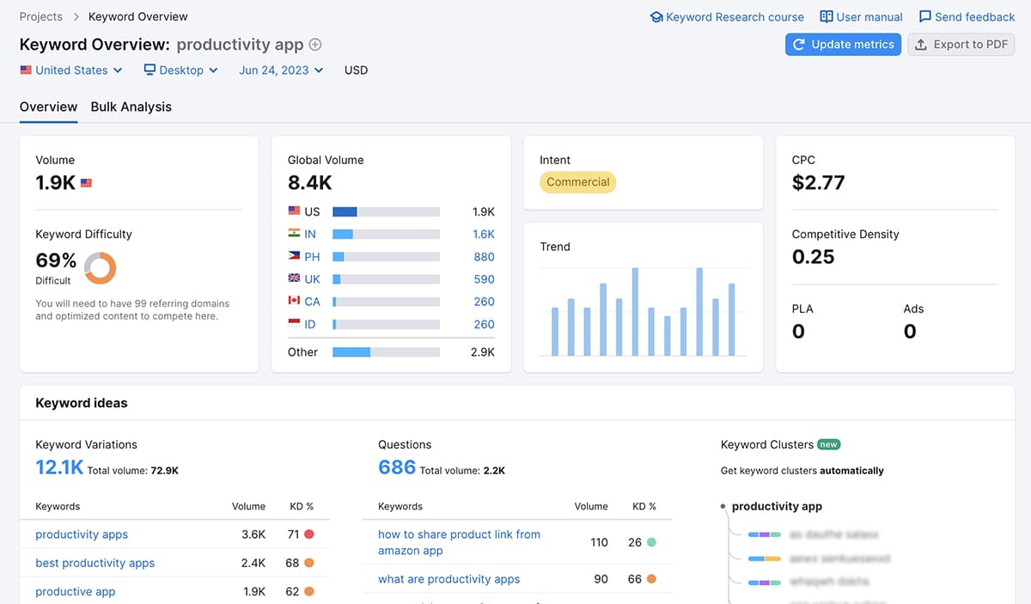Click the Philippines flag in Global Volume
The image size is (1031, 604).
point(294,257)
